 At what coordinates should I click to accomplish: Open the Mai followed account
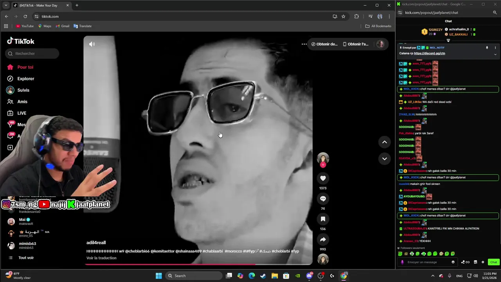click(x=23, y=221)
